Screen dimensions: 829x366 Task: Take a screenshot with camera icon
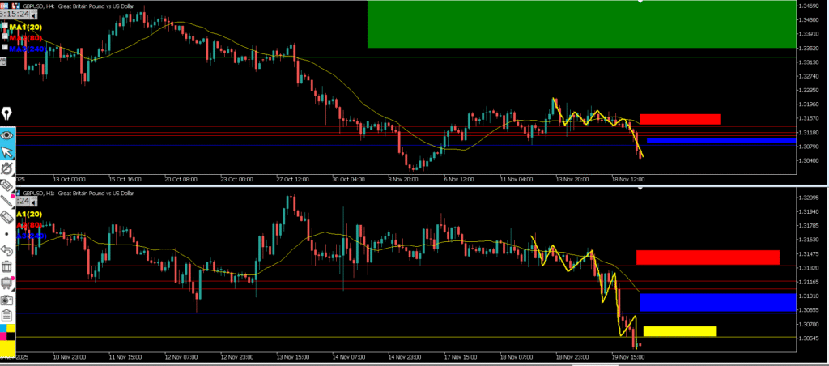7,300
